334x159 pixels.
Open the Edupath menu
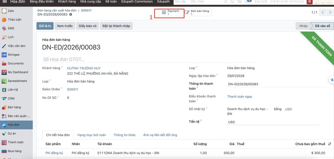pyautogui.click(x=163, y=2)
